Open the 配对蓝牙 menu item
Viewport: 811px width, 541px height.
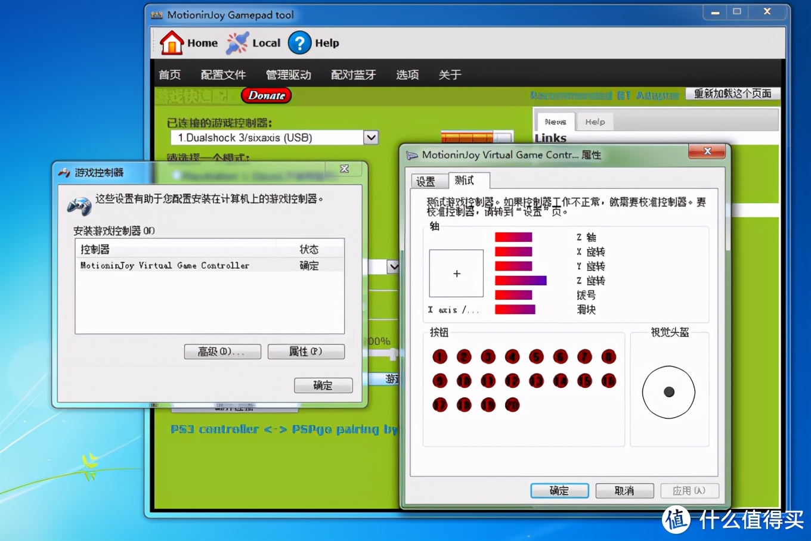(x=353, y=74)
